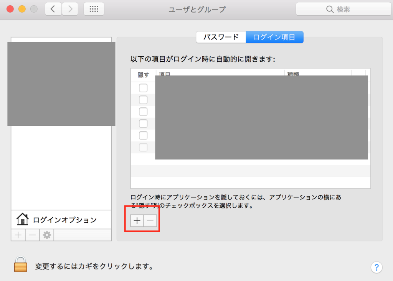Image resolution: width=393 pixels, height=281 pixels.
Task: Click the red close window button
Action: [10, 9]
